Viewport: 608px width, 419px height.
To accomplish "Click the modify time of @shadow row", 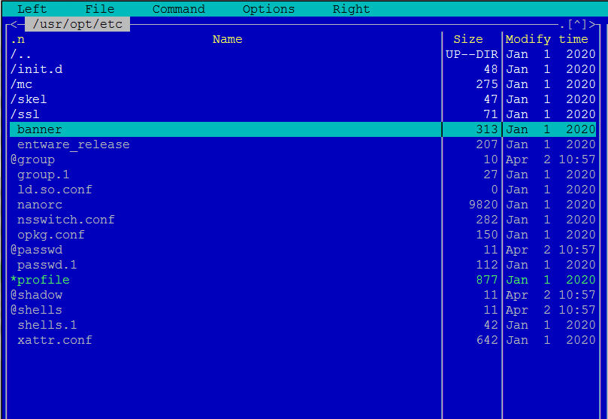I will pos(550,295).
